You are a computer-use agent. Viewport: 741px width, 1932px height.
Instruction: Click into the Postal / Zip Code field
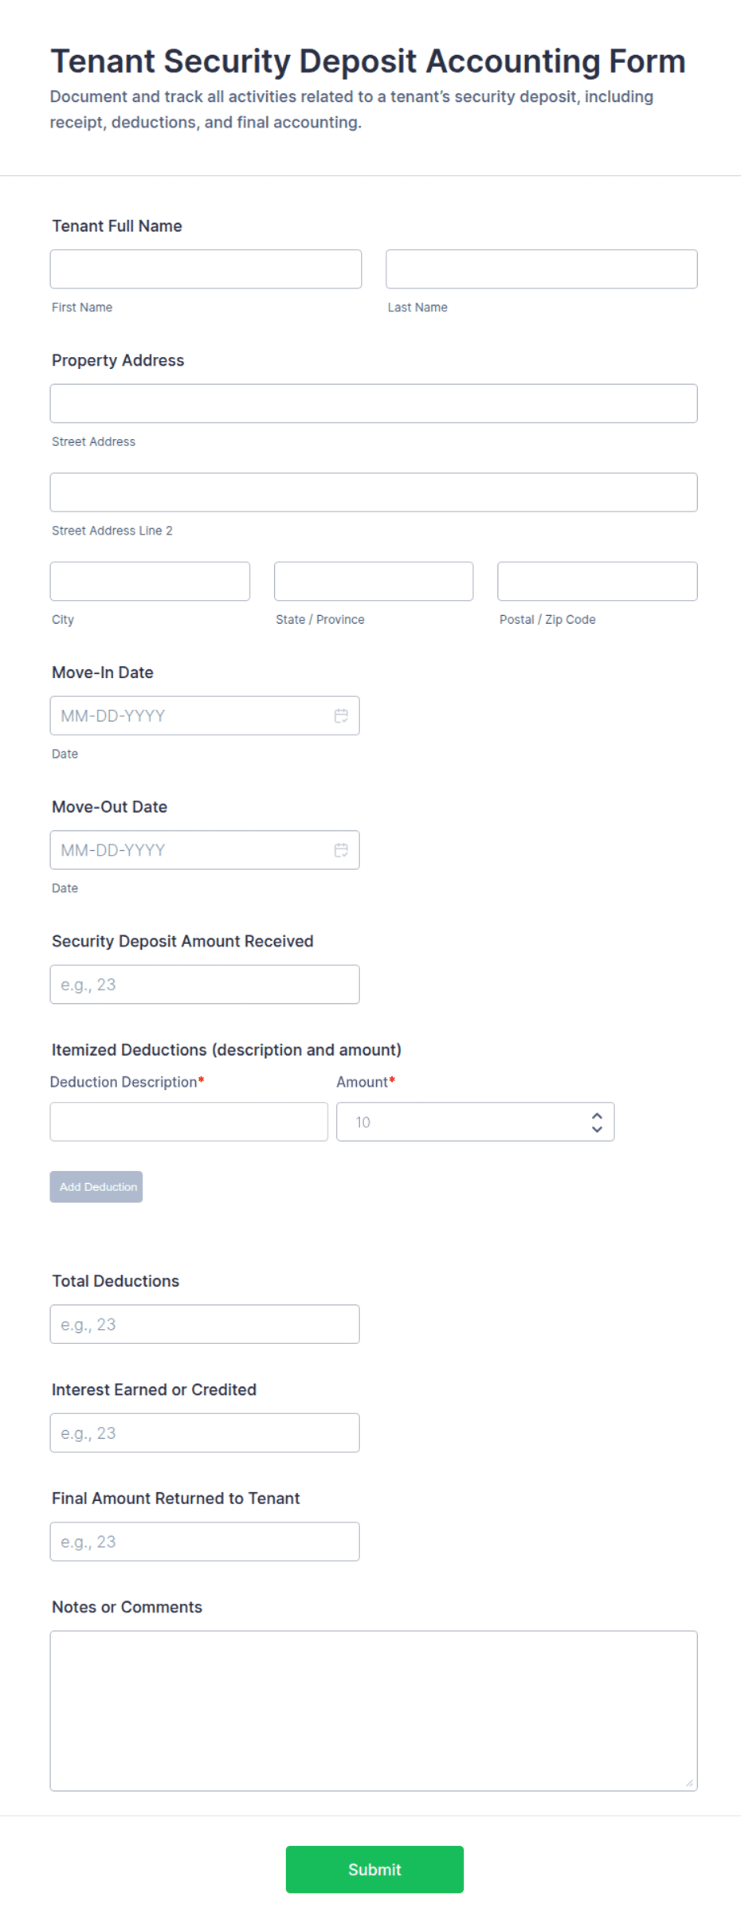pos(598,582)
